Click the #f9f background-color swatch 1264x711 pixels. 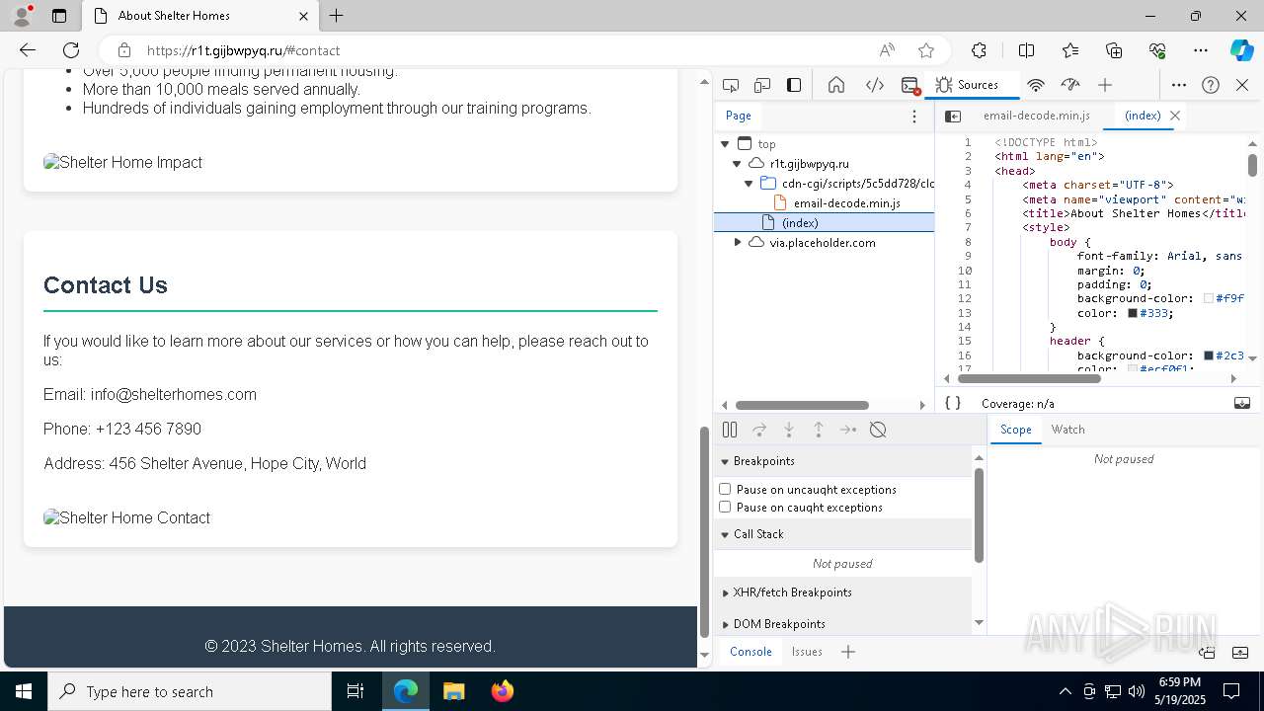1209,298
